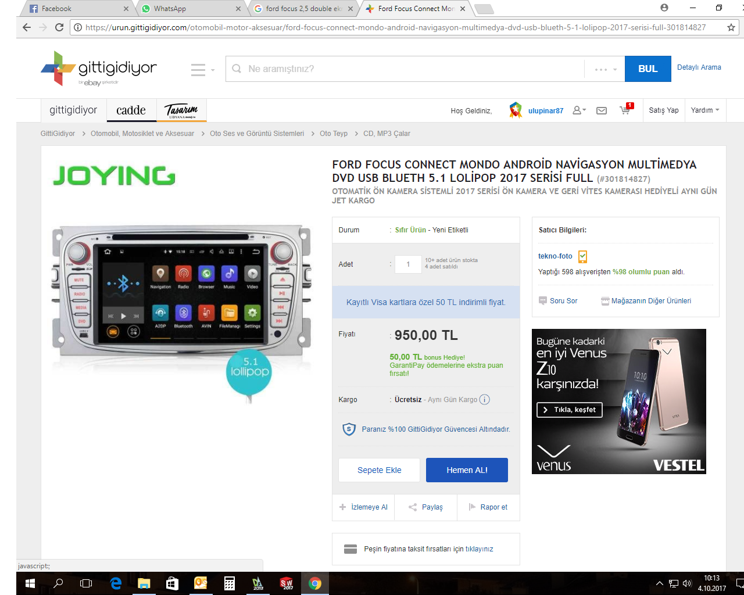Open Windows taskbar search

58,583
